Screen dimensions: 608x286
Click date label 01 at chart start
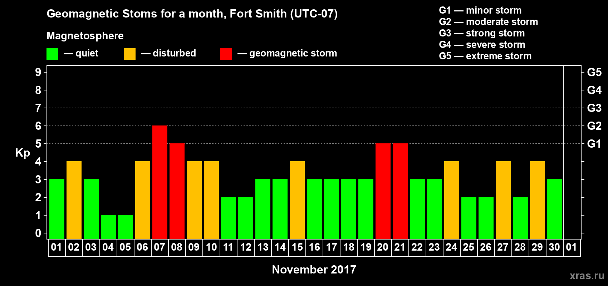click(57, 247)
